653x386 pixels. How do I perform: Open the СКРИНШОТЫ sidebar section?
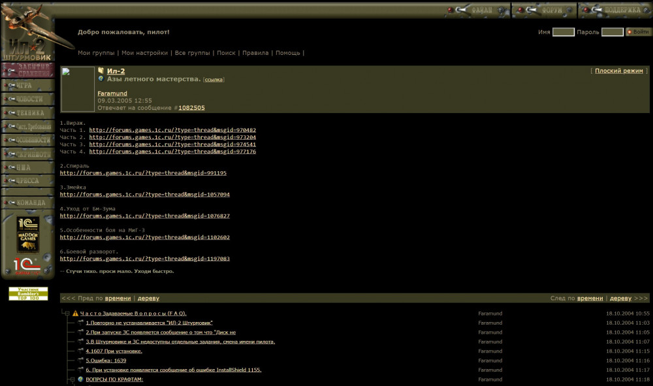point(27,154)
